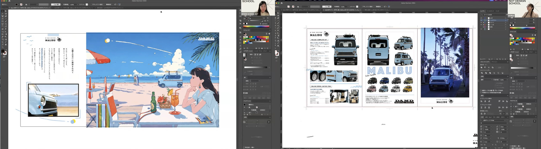Toggle 角を拡大・縮小 checkbox in middle panel

244,147
